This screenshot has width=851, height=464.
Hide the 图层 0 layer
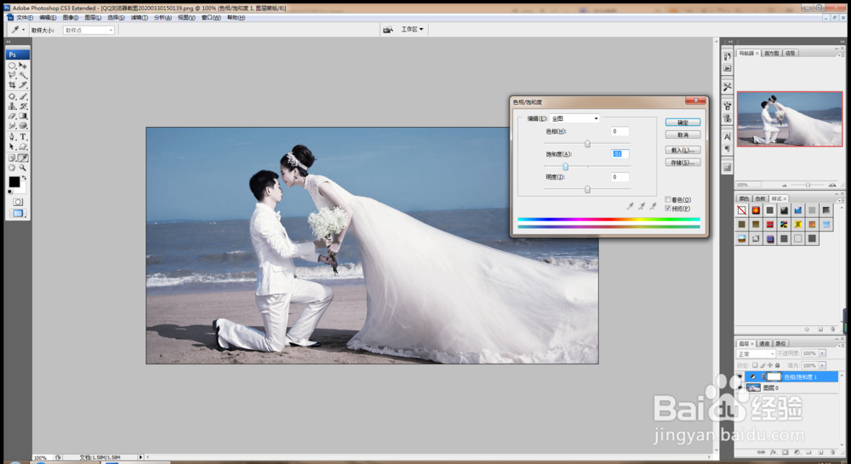pos(740,387)
